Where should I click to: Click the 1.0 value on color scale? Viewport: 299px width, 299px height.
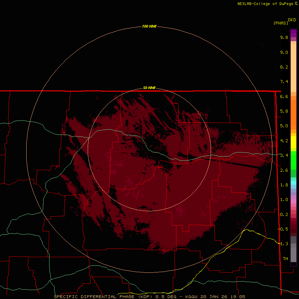point(284,200)
